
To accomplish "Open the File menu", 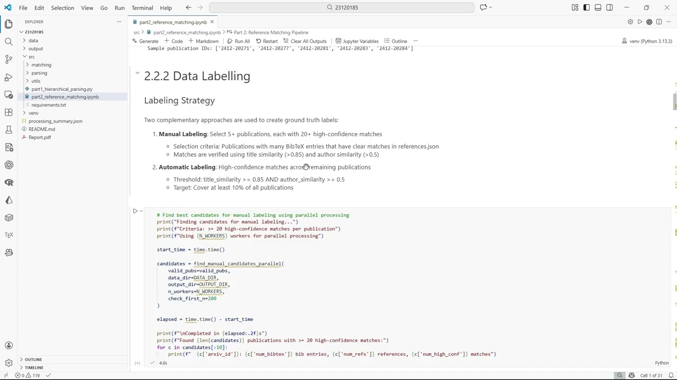I will tap(23, 8).
